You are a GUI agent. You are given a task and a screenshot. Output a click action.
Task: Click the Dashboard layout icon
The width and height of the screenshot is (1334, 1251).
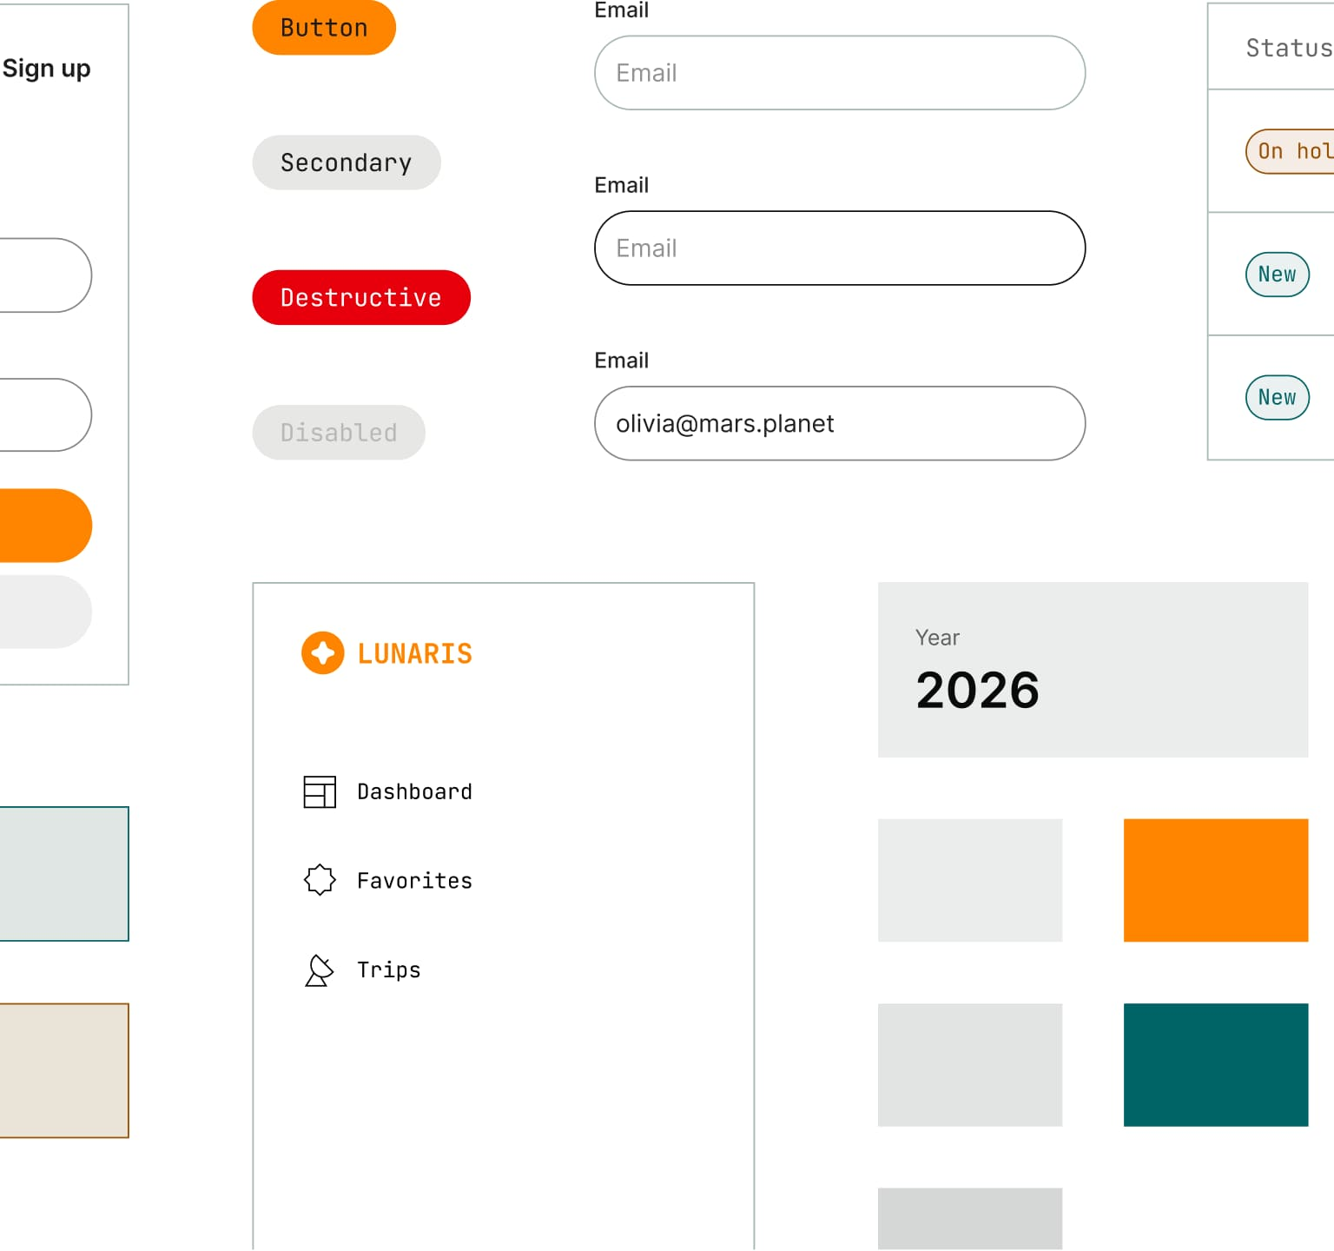tap(320, 791)
